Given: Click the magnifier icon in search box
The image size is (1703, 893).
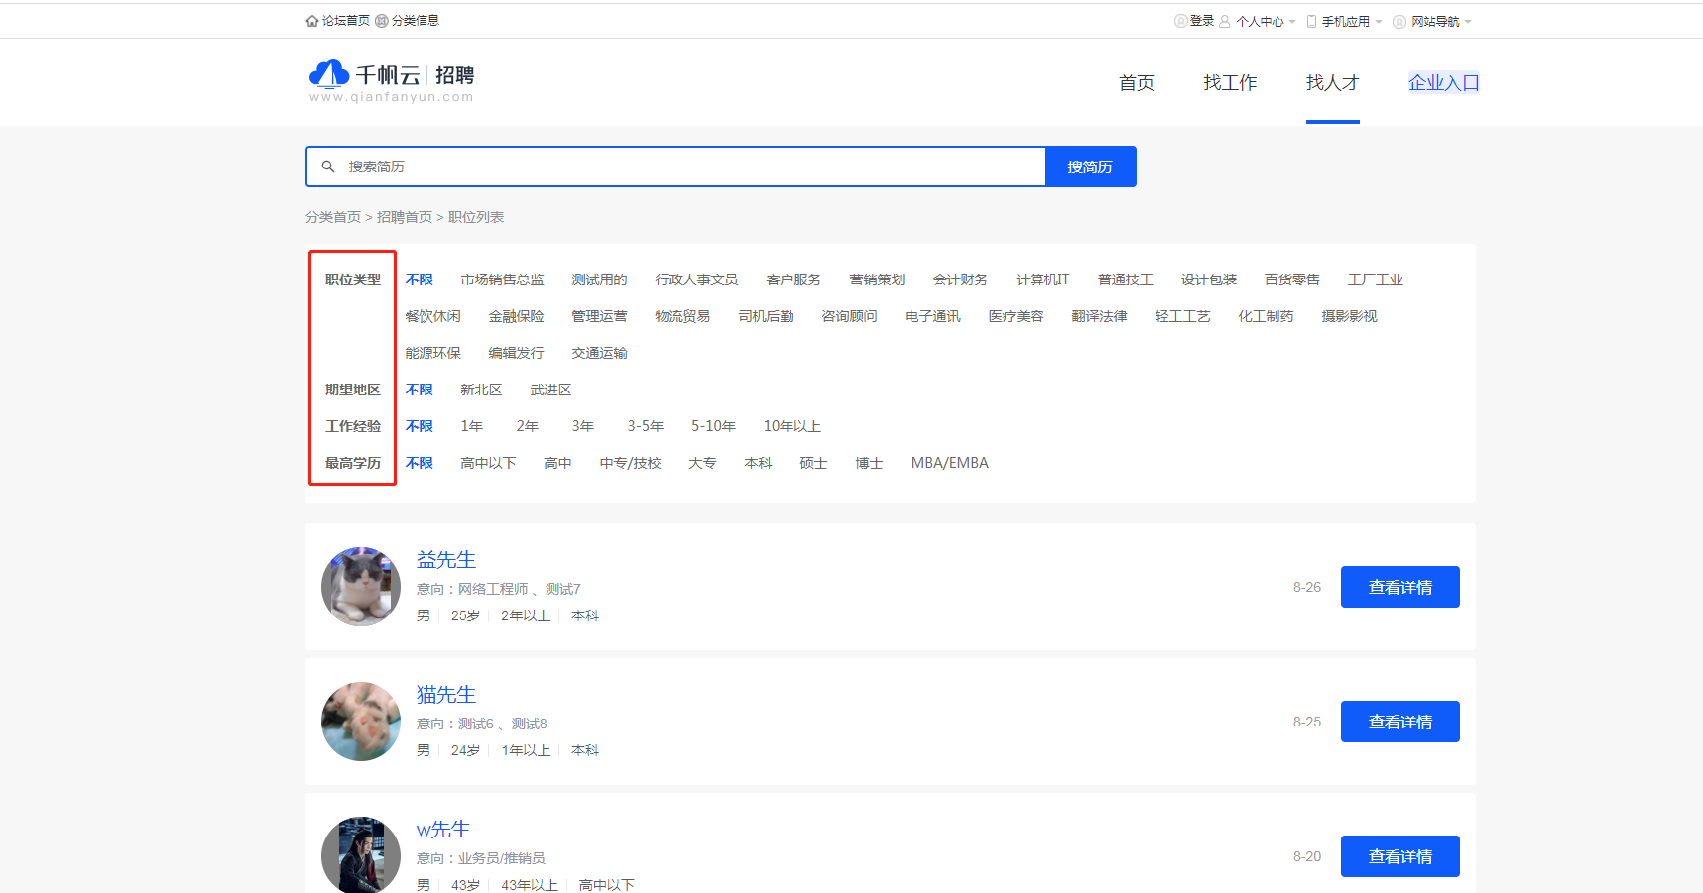Looking at the screenshot, I should tap(328, 167).
